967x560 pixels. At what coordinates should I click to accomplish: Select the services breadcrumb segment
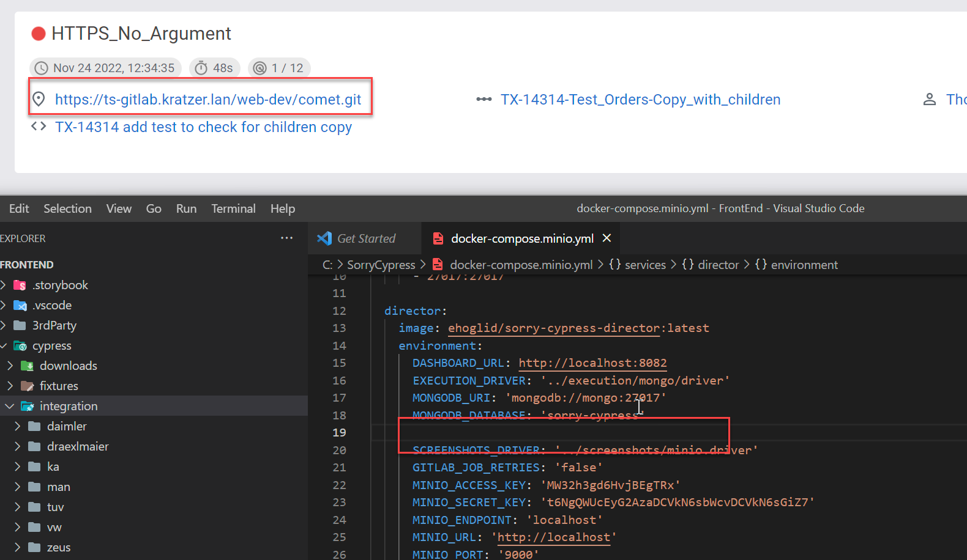tap(645, 265)
